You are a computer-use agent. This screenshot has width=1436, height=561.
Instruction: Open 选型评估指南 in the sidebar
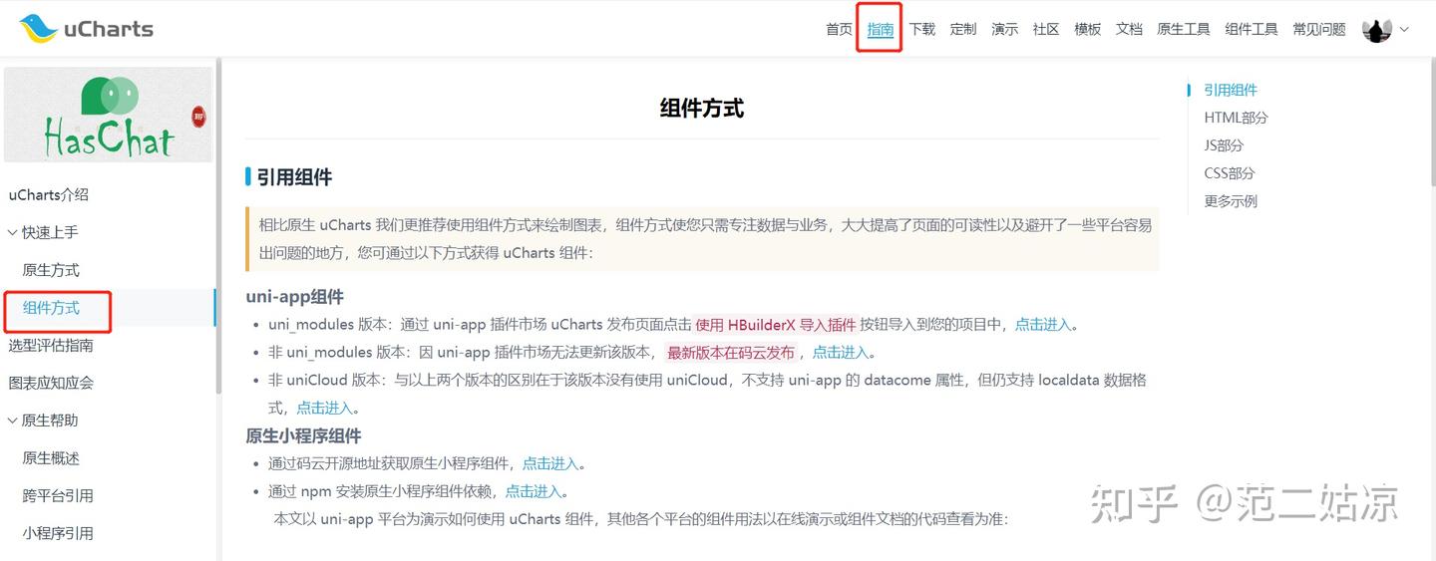(51, 346)
